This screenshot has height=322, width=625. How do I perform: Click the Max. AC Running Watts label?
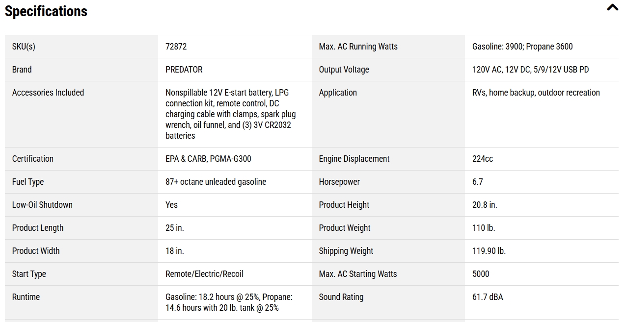(358, 47)
